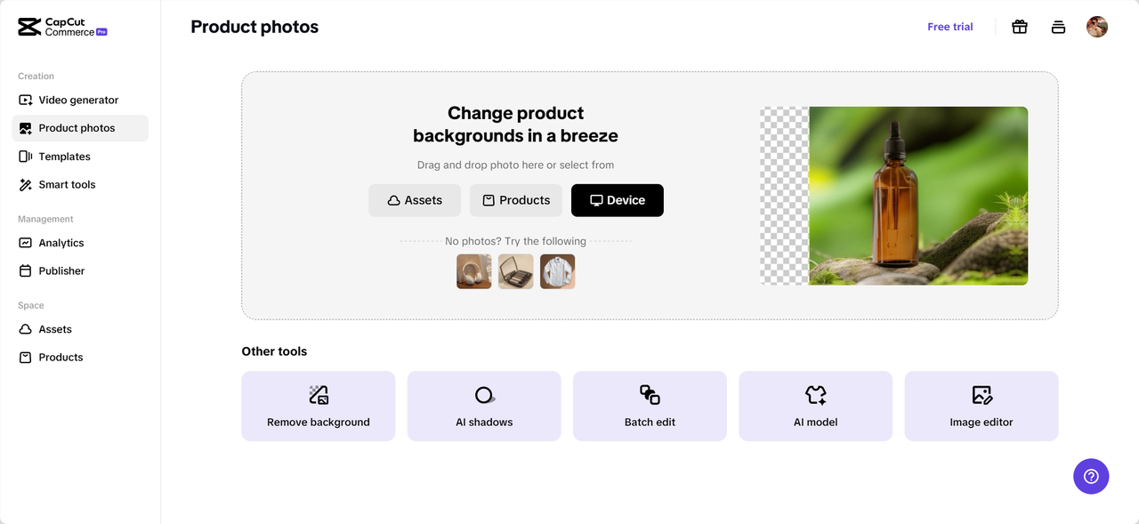Launch the AI shadows tool

[x=484, y=406]
